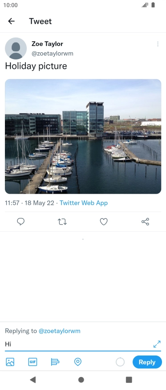Focus the reply text field containing Hi

pos(79,344)
